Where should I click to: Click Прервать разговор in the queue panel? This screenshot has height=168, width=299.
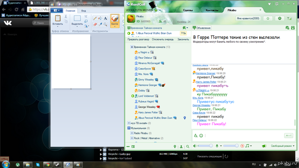point(138,39)
